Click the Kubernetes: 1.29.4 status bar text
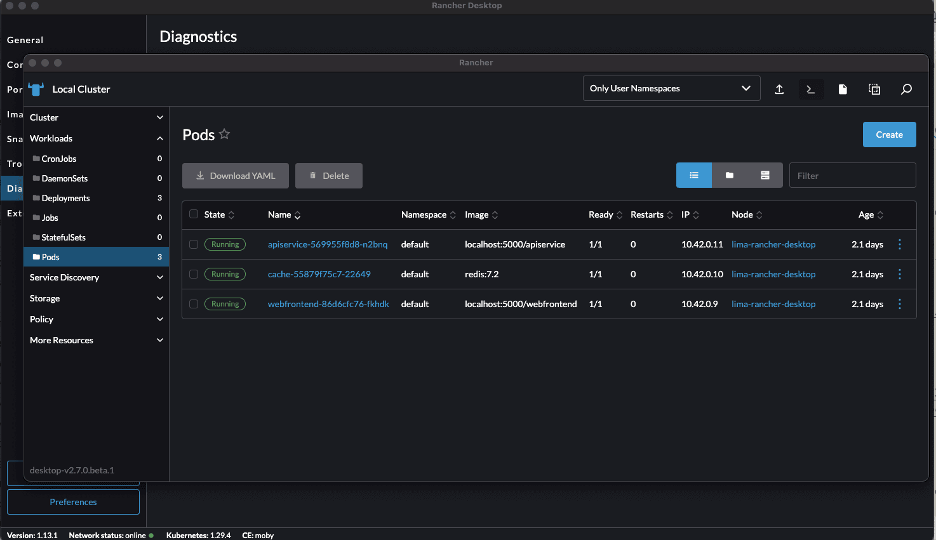The height and width of the screenshot is (540, 936). coord(199,535)
